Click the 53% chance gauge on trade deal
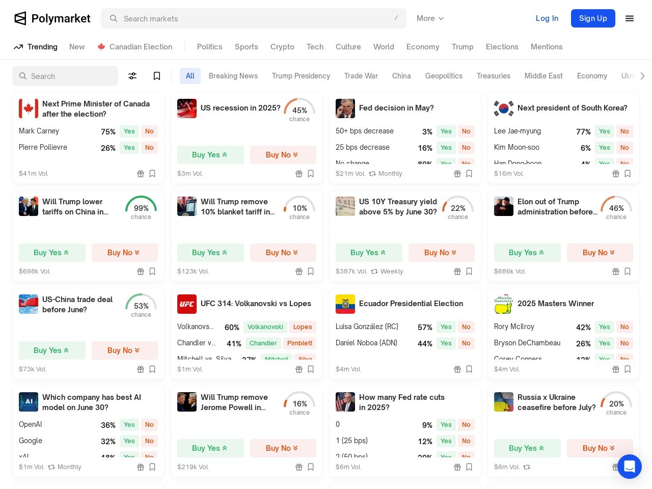The width and height of the screenshot is (652, 489). 141,306
